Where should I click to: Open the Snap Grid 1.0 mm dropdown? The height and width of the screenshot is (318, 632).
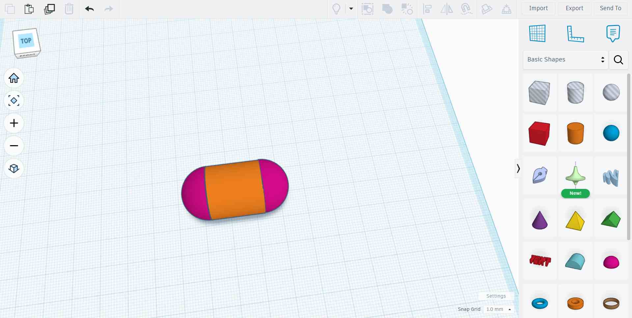[x=499, y=309]
